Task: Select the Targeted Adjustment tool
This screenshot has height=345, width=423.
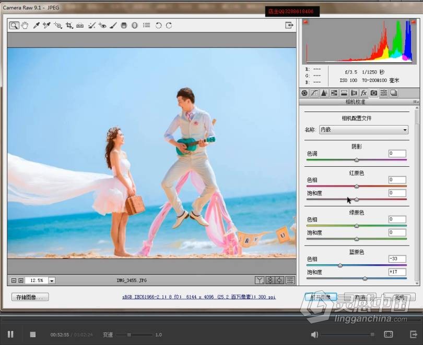Action: pyautogui.click(x=58, y=26)
